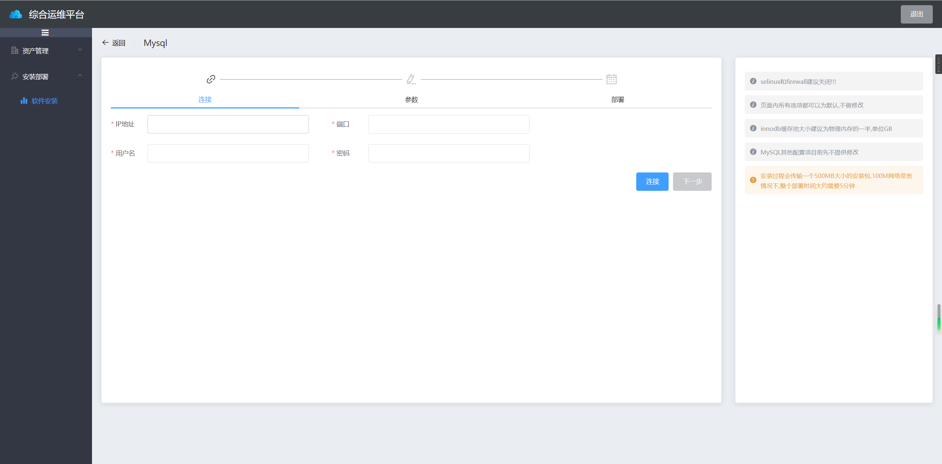Click the IP地址 input field
Image resolution: width=942 pixels, height=464 pixels.
(227, 124)
